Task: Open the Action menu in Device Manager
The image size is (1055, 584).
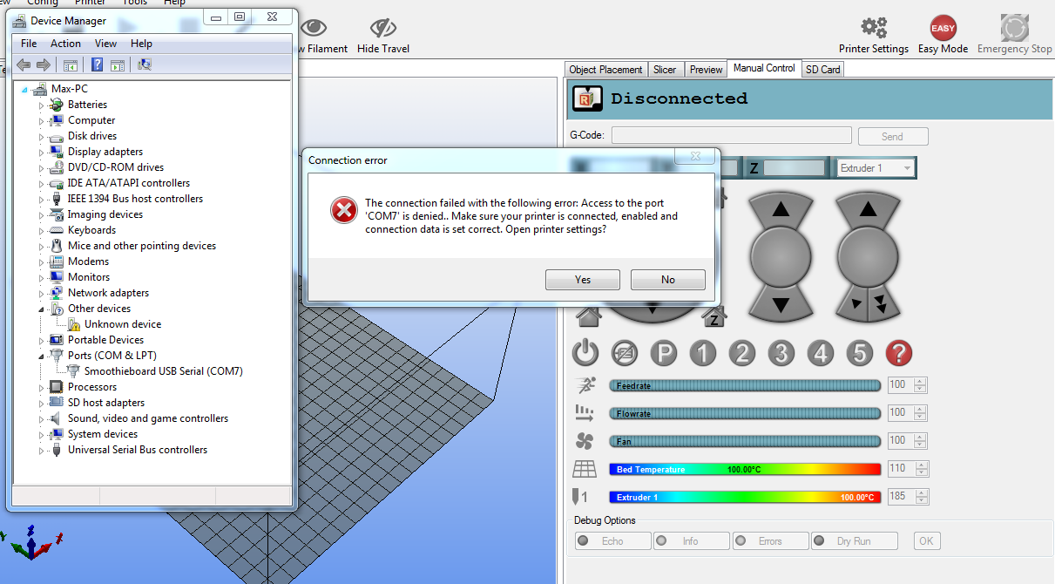Action: tap(65, 44)
